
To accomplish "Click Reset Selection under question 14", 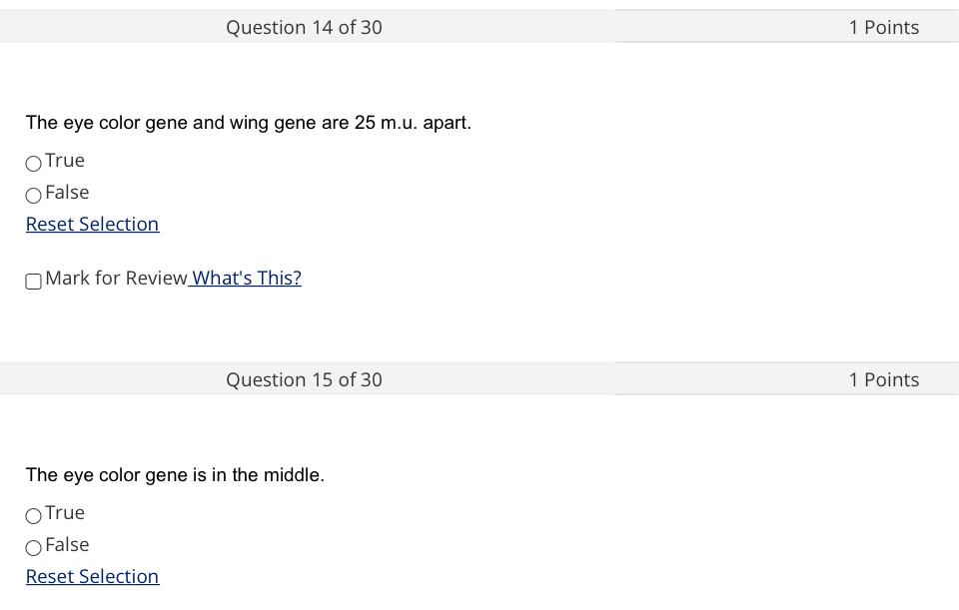I will (x=92, y=224).
